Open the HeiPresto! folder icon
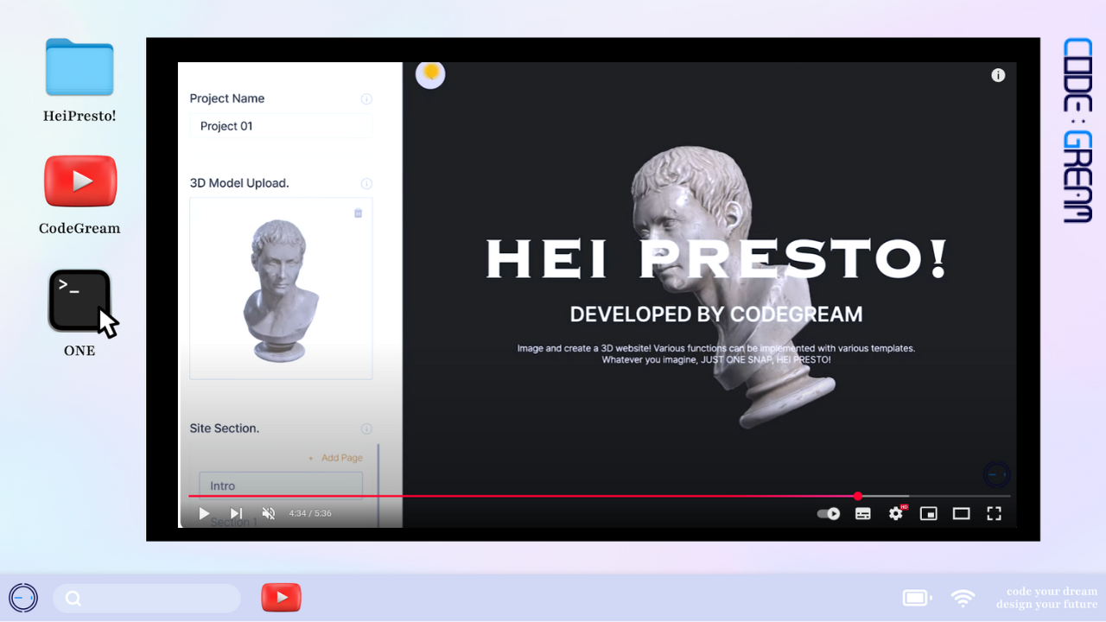Viewport: 1106px width, 622px height. (x=79, y=67)
